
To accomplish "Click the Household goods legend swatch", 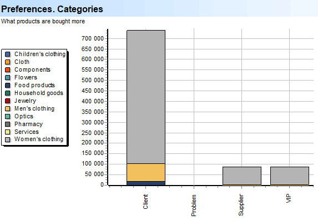I will (x=8, y=93).
